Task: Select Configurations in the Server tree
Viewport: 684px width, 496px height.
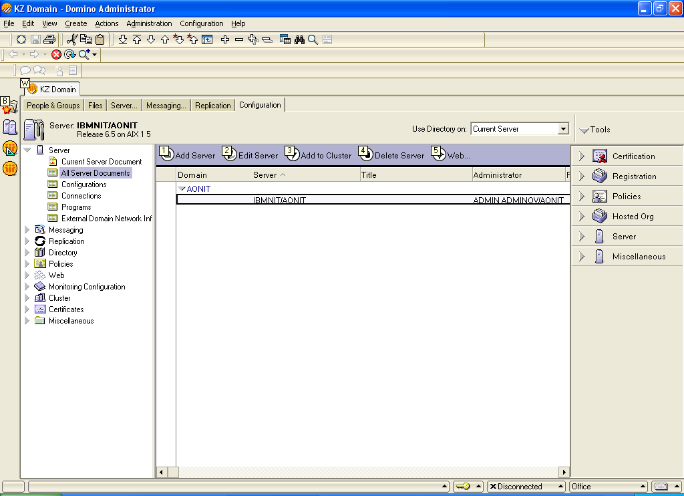Action: click(x=83, y=184)
